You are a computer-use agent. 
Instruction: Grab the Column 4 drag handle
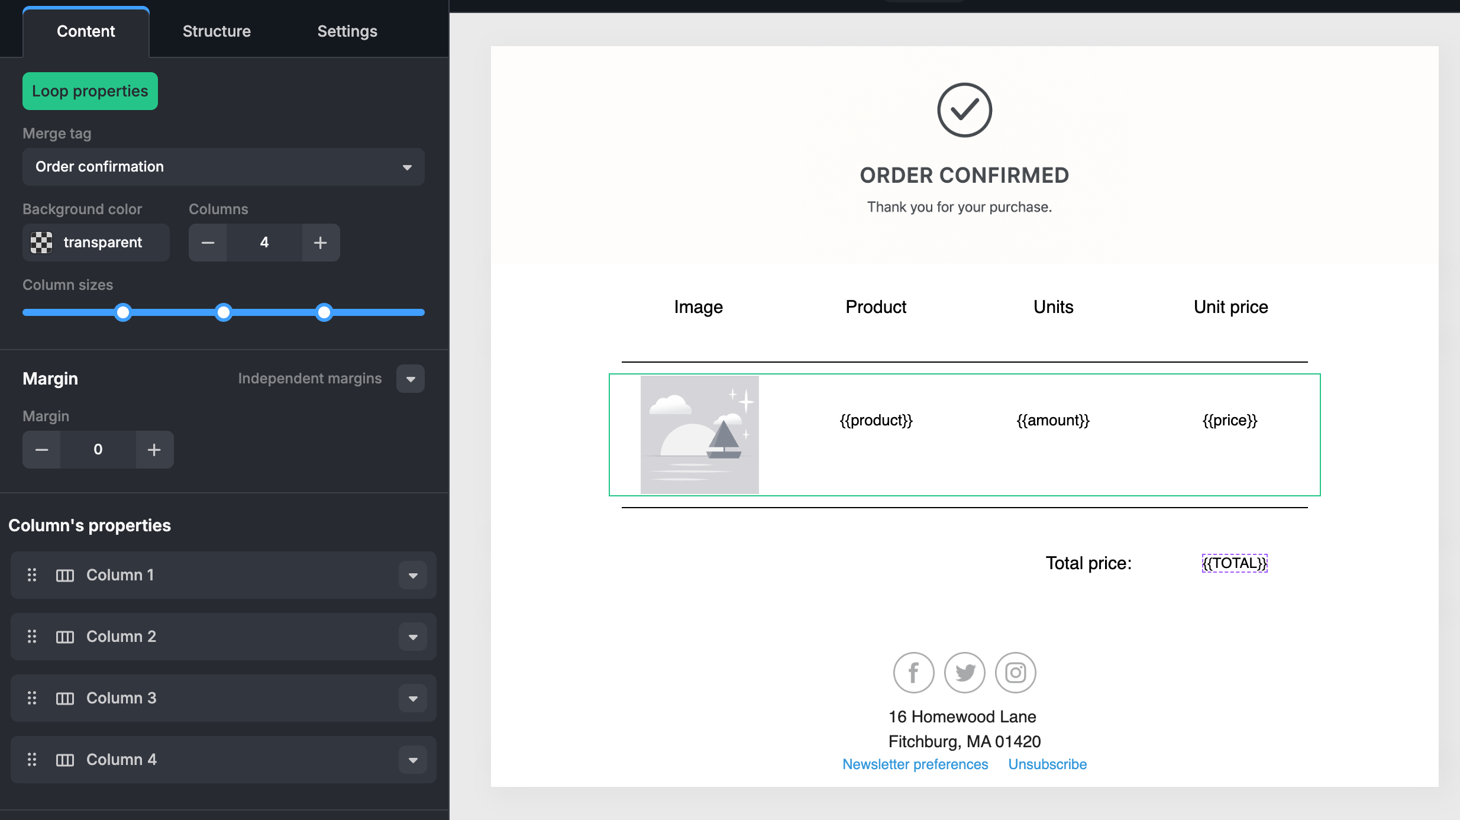coord(32,760)
